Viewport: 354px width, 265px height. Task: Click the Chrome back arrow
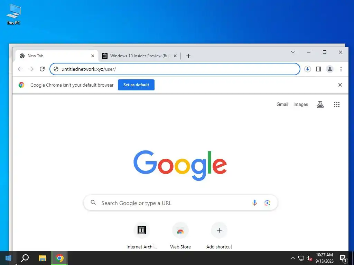[x=20, y=69]
